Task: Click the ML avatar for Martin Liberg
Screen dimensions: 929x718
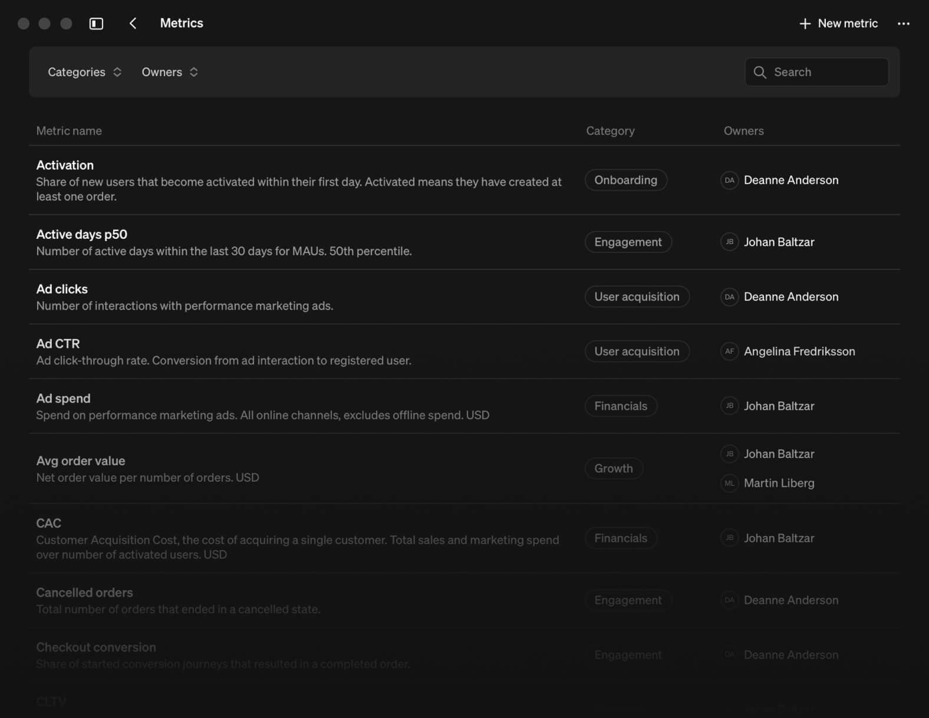Action: (x=729, y=483)
